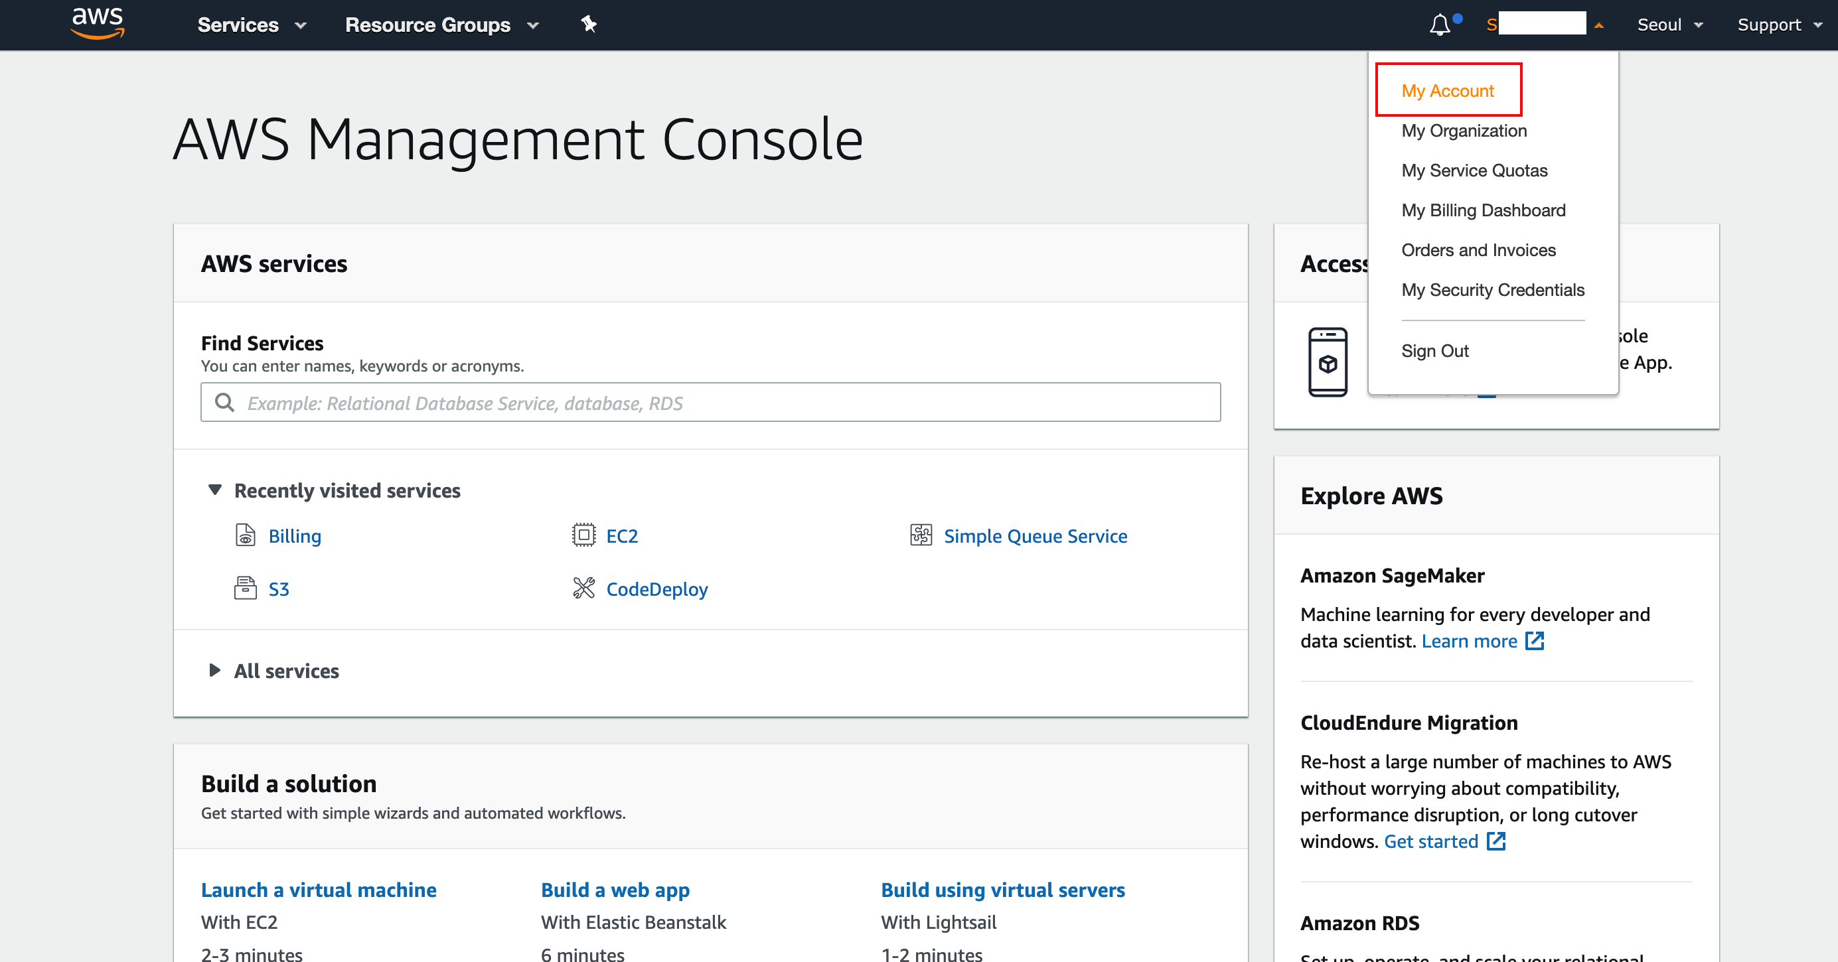Click the Simple Queue Service icon

(x=921, y=535)
